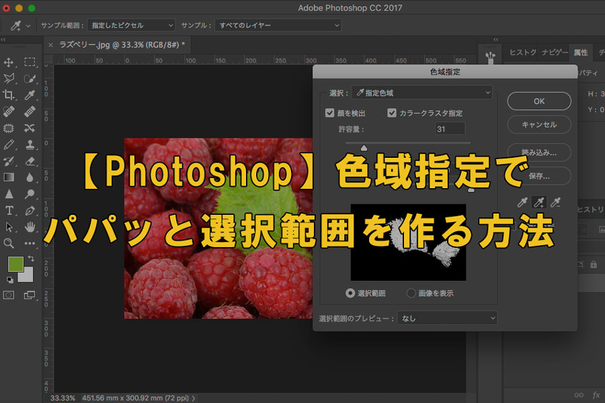Select the Clone Stamp tool

click(x=30, y=144)
